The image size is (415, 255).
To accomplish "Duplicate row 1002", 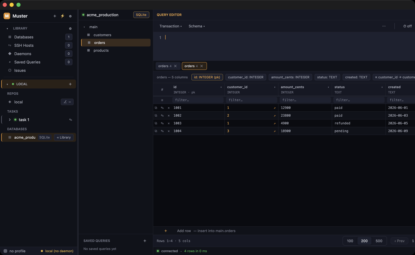I will coord(156,116).
